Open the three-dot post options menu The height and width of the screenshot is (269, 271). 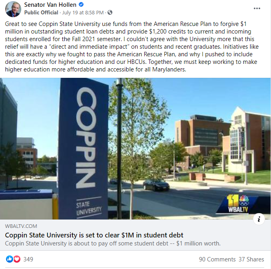click(x=257, y=8)
